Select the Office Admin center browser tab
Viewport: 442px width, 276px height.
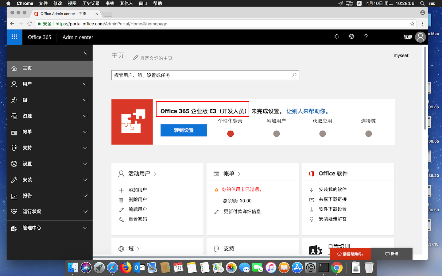tap(66, 13)
